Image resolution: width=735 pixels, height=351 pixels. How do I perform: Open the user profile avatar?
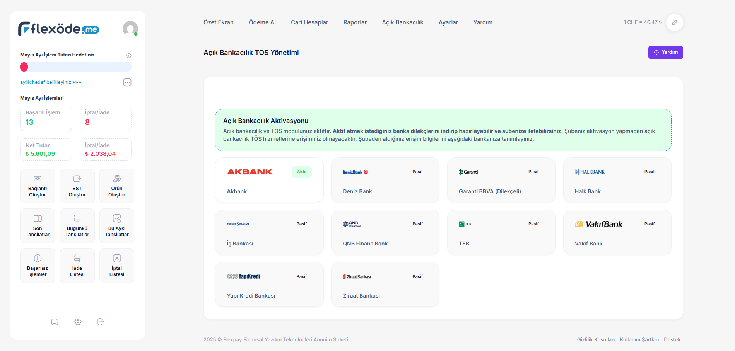pyautogui.click(x=130, y=29)
